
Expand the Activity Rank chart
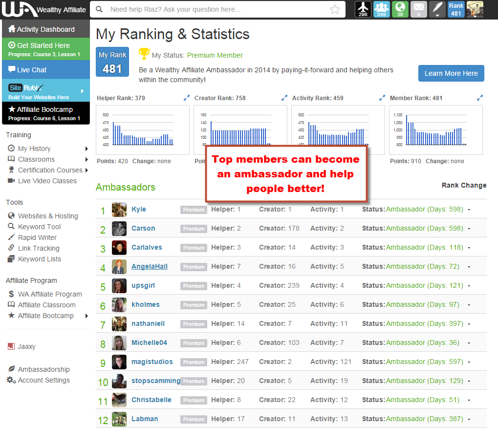[x=382, y=98]
